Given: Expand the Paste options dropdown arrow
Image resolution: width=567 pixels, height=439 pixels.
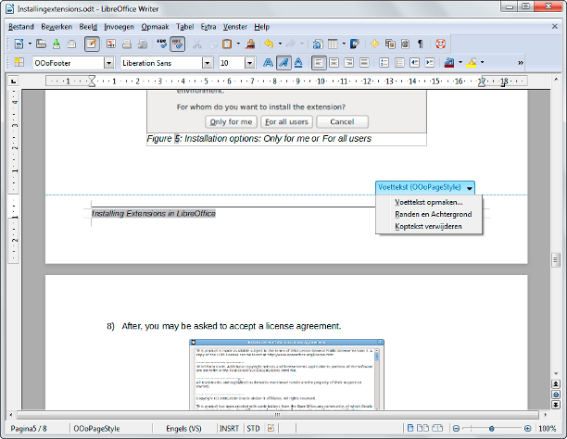Looking at the screenshot, I should pos(238,44).
